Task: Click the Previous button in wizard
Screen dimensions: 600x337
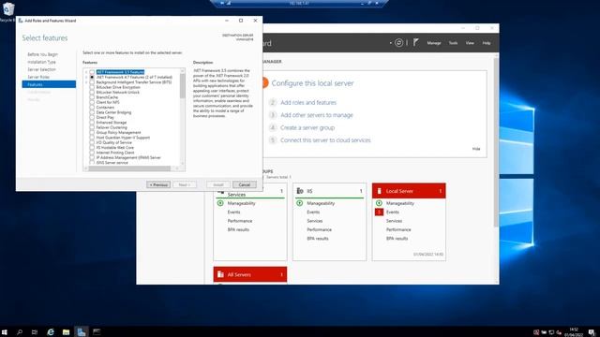Action: (x=158, y=184)
